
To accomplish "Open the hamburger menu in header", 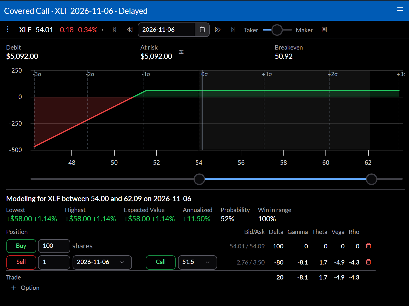I will pos(400,9).
